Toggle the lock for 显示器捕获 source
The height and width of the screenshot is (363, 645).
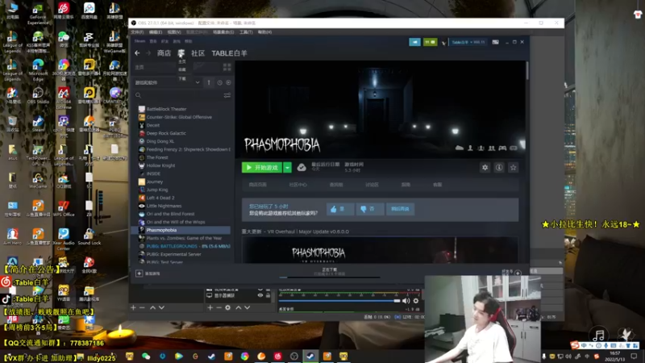[268, 295]
